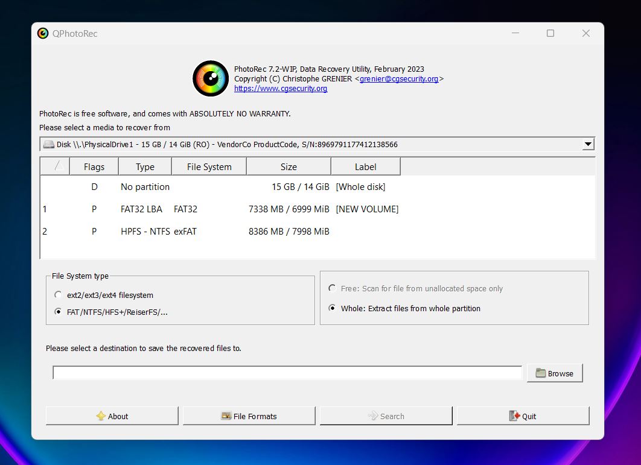
Task: Click the arrow icon on Search button
Action: [373, 416]
